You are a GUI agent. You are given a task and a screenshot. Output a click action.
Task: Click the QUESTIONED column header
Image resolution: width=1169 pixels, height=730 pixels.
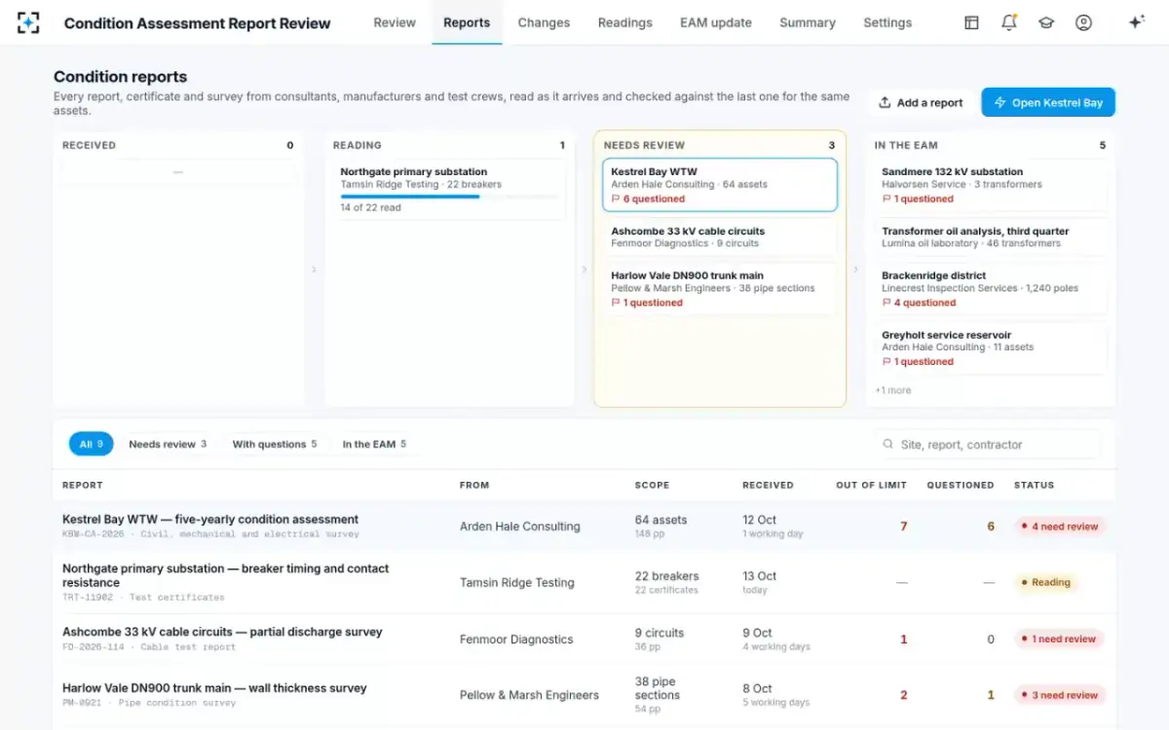tap(960, 485)
